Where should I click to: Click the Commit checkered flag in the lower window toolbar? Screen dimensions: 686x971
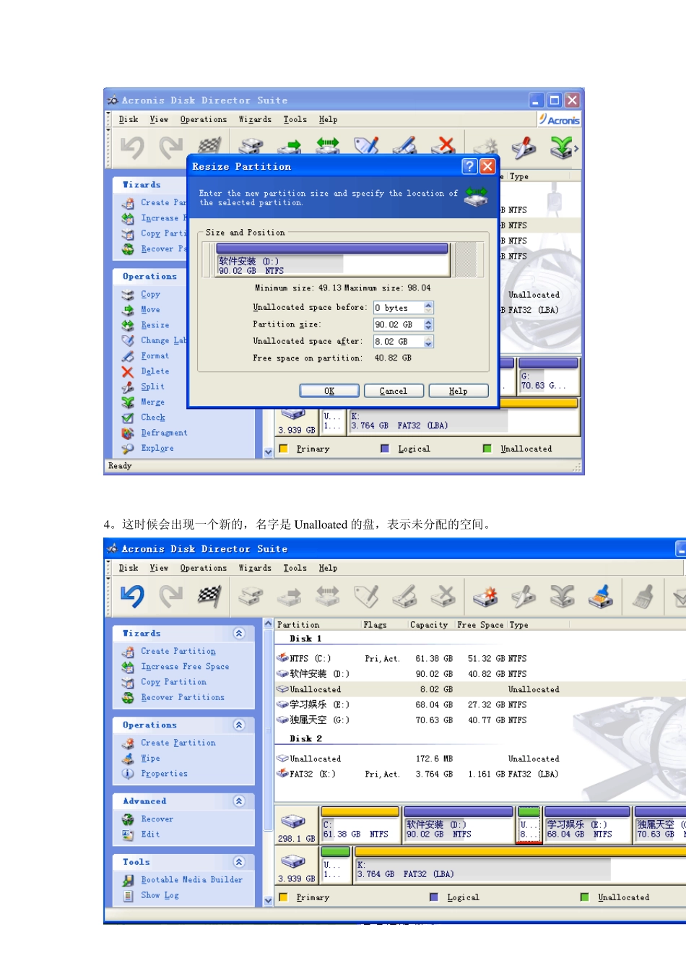click(x=209, y=596)
